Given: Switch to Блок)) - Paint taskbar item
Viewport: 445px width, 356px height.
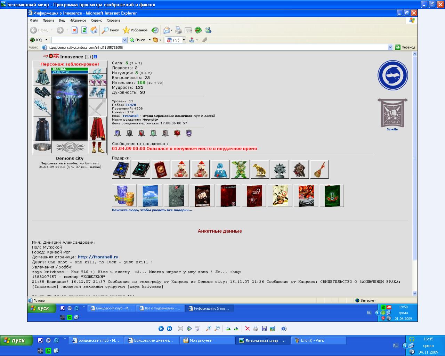Looking at the screenshot, I should pyautogui.click(x=319, y=341).
